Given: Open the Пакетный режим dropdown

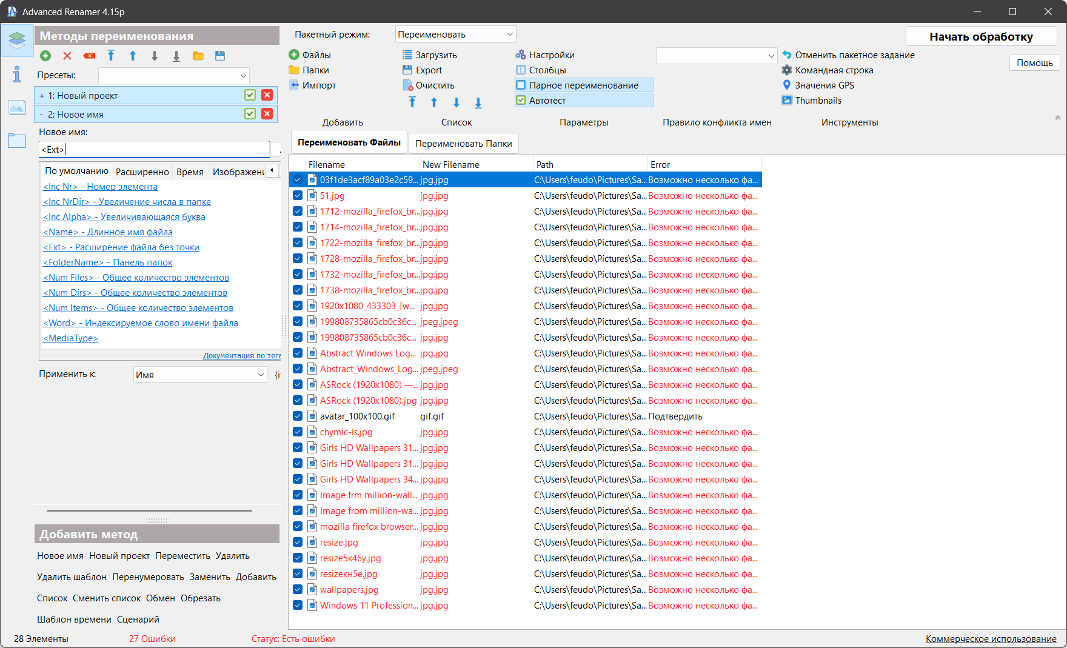Looking at the screenshot, I should point(455,35).
